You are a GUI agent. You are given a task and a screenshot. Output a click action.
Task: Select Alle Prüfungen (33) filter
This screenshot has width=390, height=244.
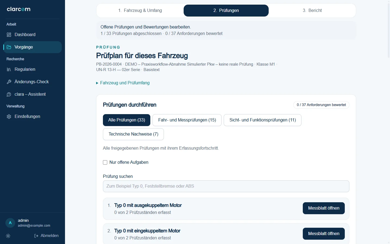pyautogui.click(x=126, y=120)
